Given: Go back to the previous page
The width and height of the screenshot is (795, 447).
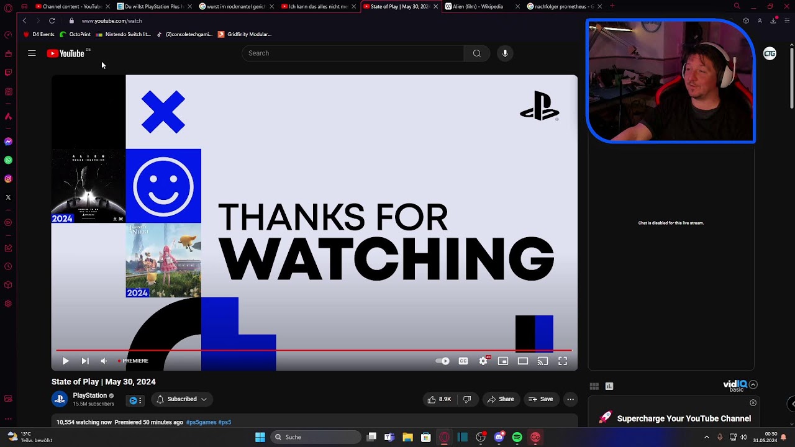Looking at the screenshot, I should tap(24, 20).
